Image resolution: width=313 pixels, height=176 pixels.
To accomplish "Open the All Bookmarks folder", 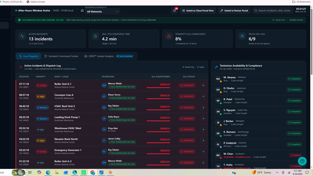I will (x=301, y=2).
